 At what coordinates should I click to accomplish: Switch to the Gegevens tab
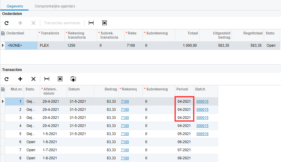pos(14,6)
